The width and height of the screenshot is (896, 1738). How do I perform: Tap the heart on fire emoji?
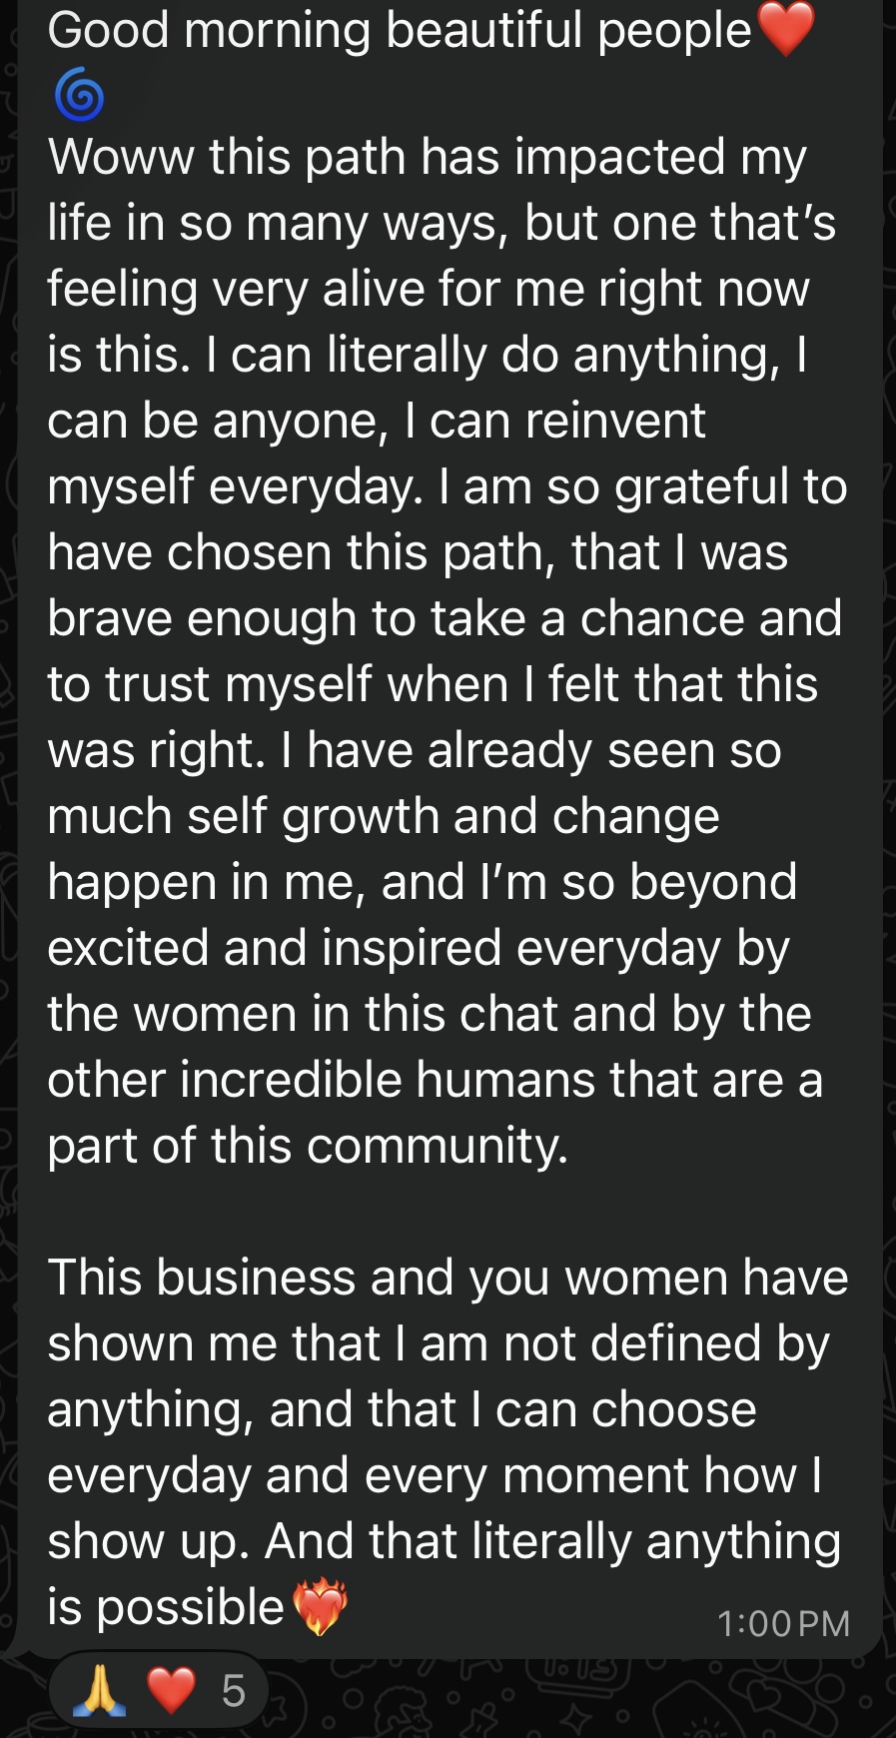(320, 1606)
